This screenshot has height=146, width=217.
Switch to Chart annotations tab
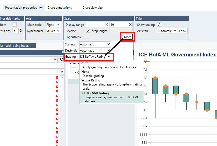[60, 8]
